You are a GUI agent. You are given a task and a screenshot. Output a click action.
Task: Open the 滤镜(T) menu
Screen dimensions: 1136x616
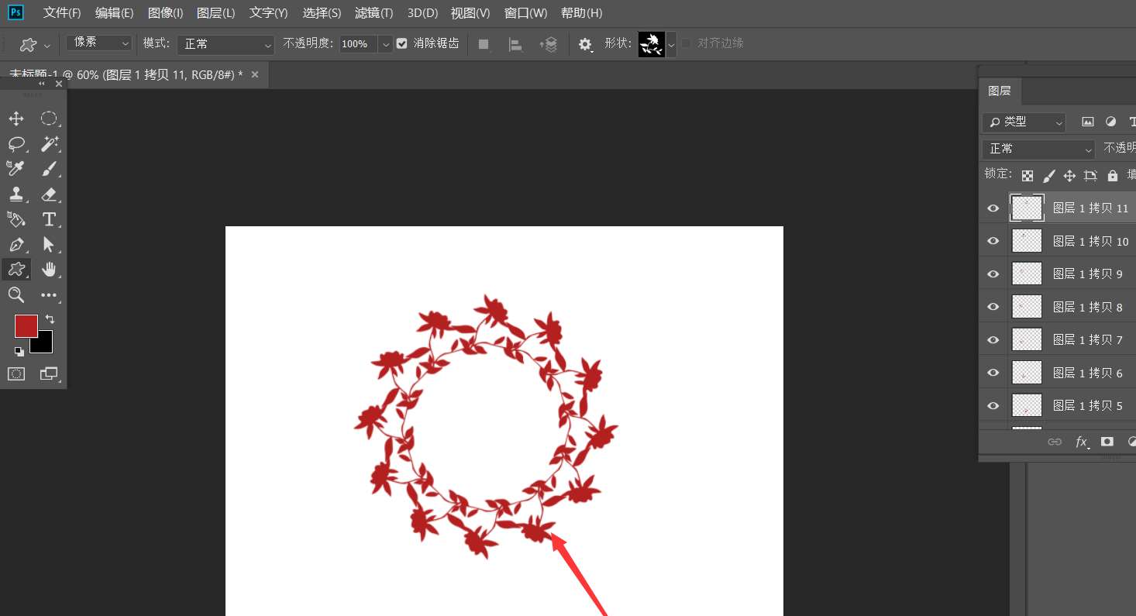[x=374, y=13]
